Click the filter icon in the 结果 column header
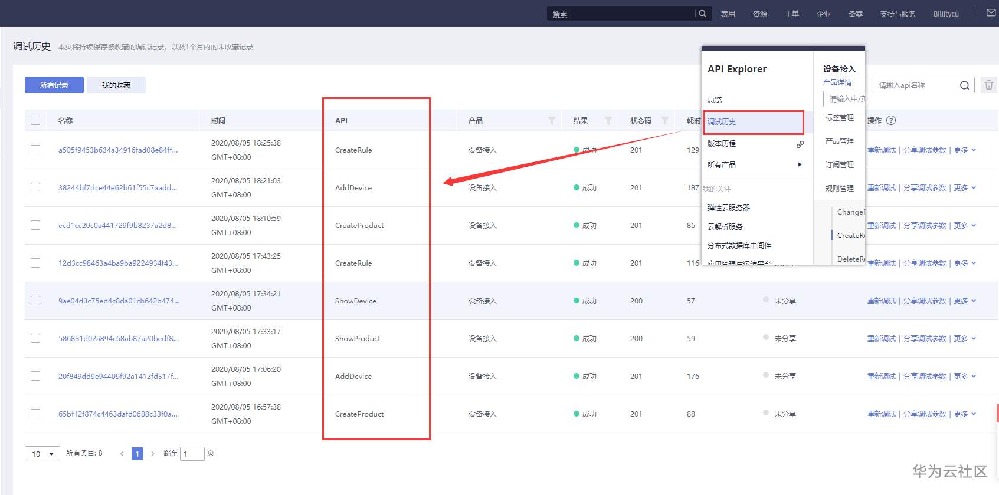 coord(608,121)
